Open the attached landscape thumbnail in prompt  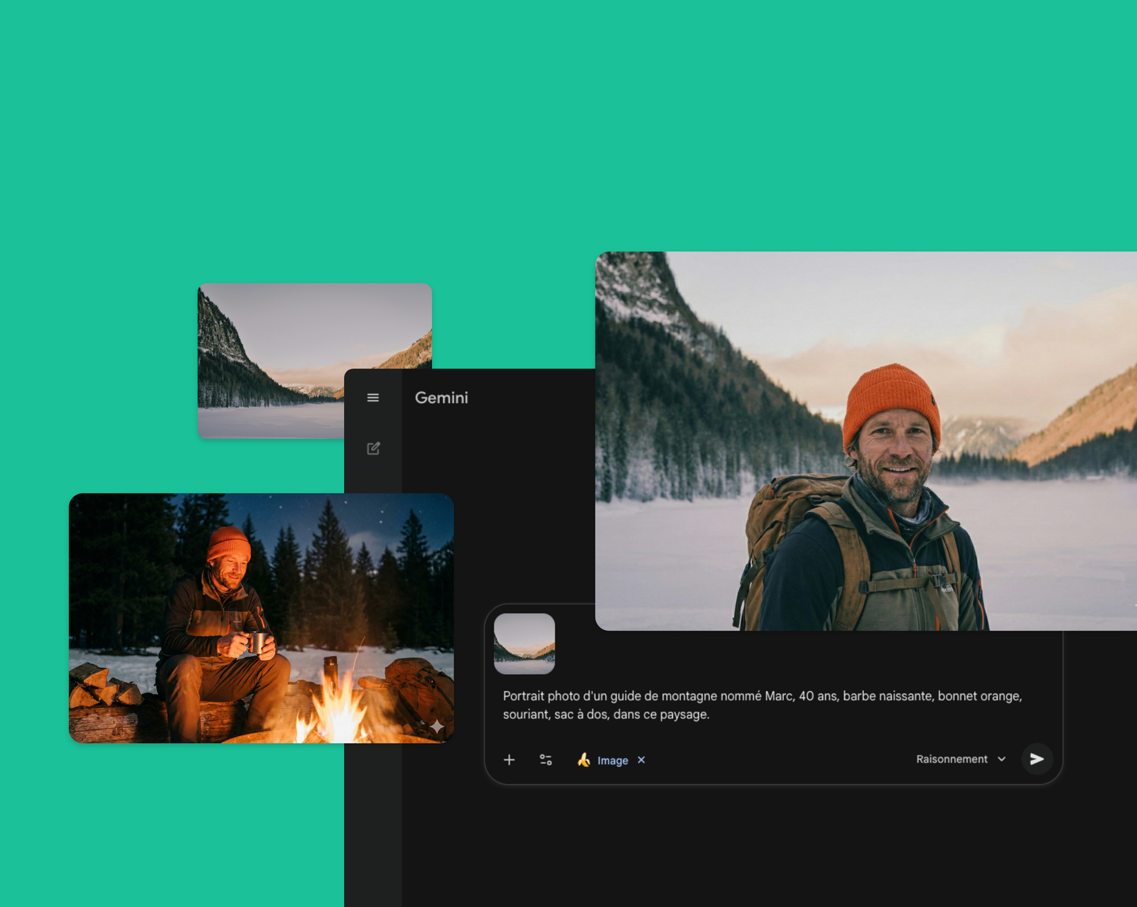pyautogui.click(x=524, y=643)
